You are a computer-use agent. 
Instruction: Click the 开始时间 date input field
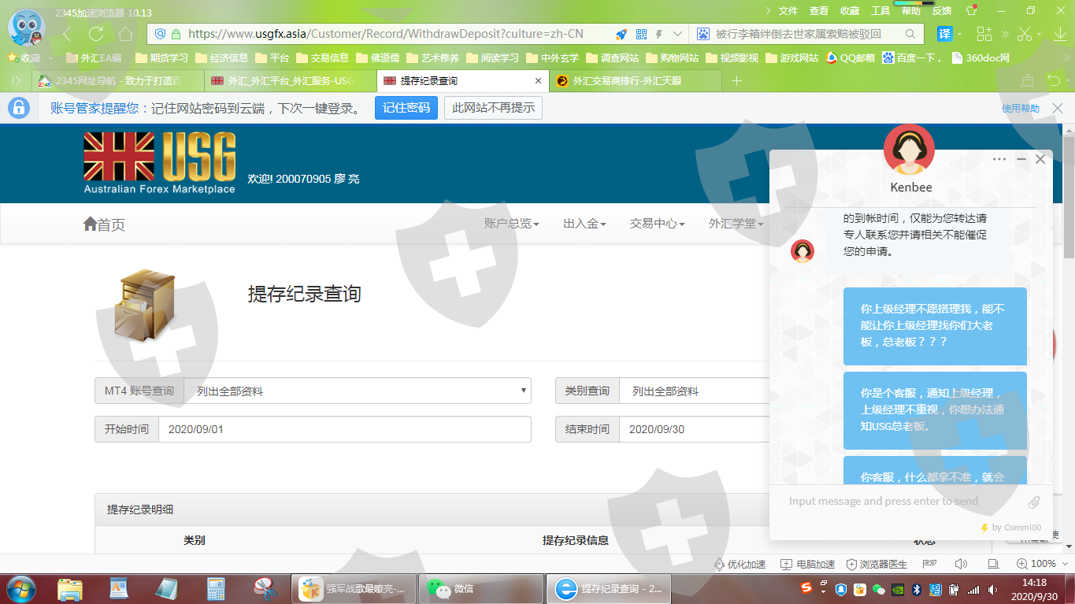344,429
